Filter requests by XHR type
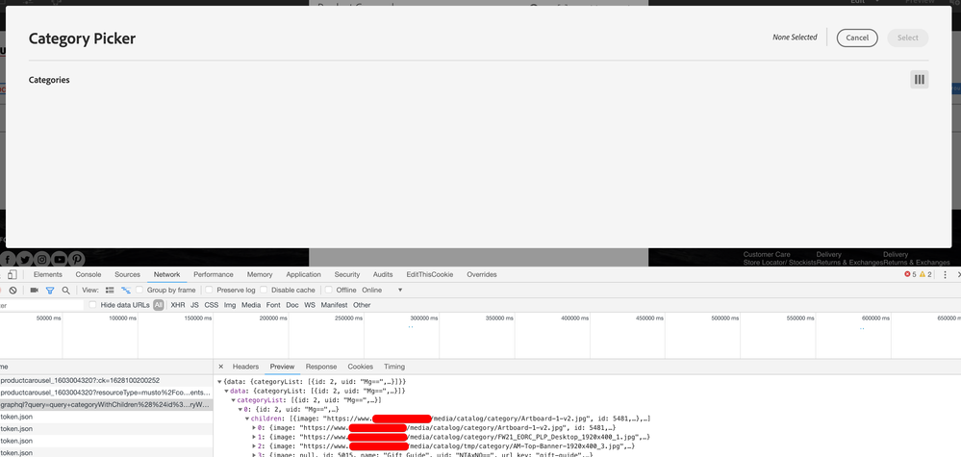Image resolution: width=961 pixels, height=457 pixels. click(x=177, y=305)
